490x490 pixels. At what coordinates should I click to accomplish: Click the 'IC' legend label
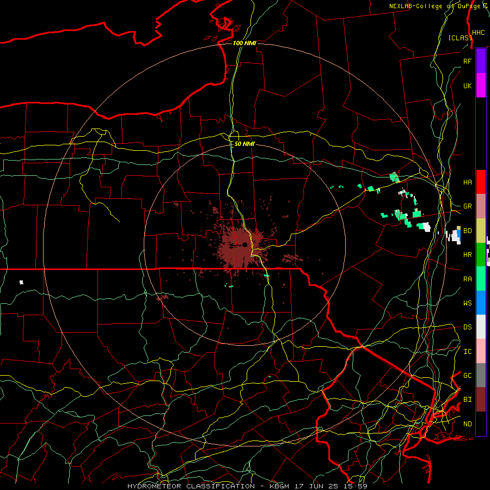(467, 351)
